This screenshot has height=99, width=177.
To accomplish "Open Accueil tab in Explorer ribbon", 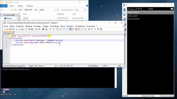I will point(12,6).
